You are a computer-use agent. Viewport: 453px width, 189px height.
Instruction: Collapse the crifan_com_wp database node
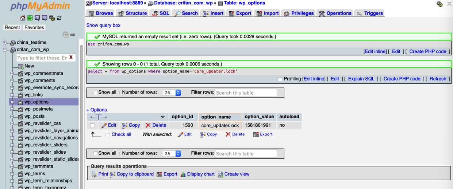click(5, 50)
